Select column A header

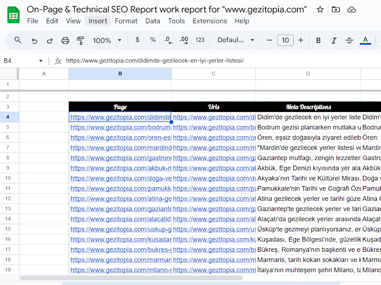[x=44, y=74]
